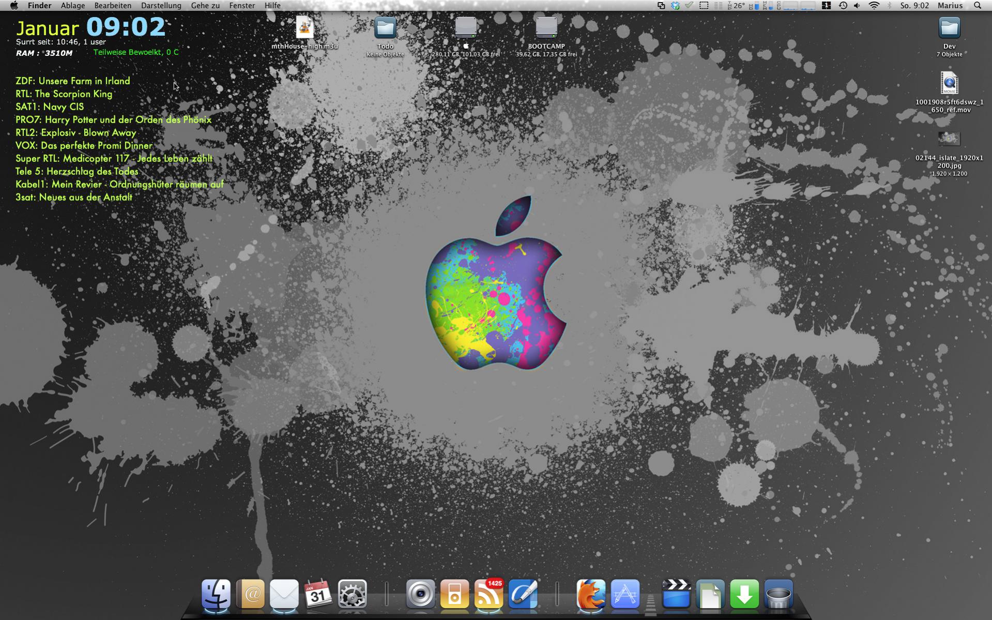Click the dashed selection rectangle menu icon

[x=704, y=6]
